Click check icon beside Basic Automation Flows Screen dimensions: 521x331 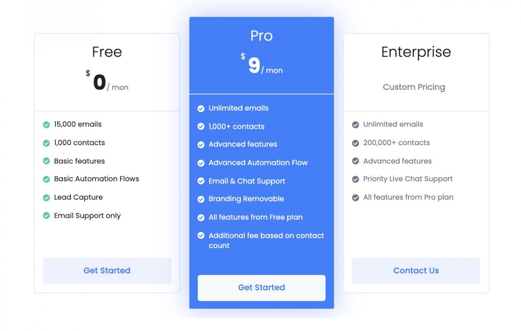[x=46, y=179]
